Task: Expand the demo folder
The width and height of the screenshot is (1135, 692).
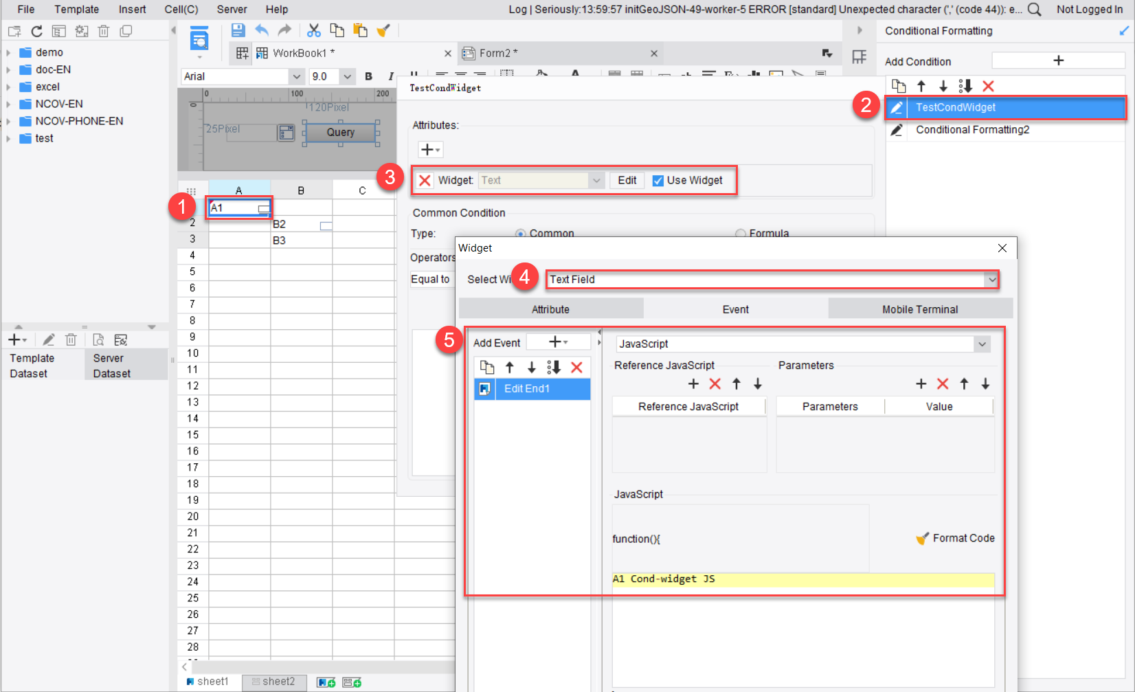Action: [8, 52]
